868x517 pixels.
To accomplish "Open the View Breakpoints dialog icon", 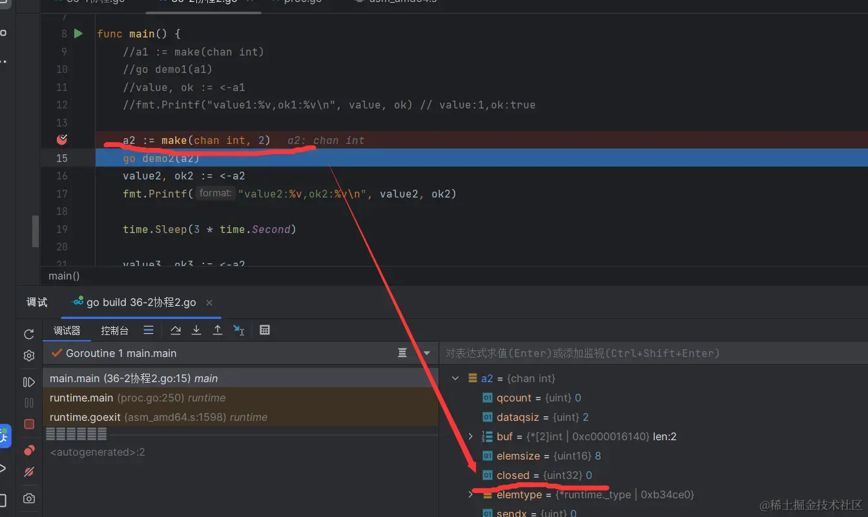I will pyautogui.click(x=29, y=450).
